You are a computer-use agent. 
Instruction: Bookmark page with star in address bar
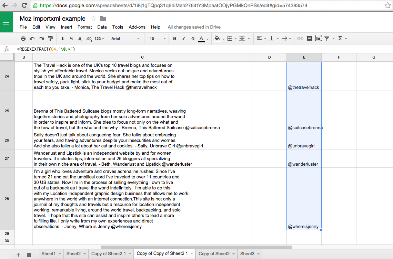coord(387,5)
